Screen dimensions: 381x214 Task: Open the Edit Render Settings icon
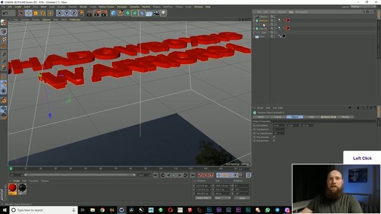(105, 13)
